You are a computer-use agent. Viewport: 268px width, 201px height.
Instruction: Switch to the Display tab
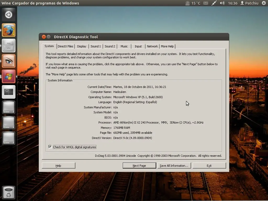point(82,46)
